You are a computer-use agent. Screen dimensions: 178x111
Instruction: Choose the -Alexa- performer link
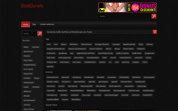[x=26, y=47]
